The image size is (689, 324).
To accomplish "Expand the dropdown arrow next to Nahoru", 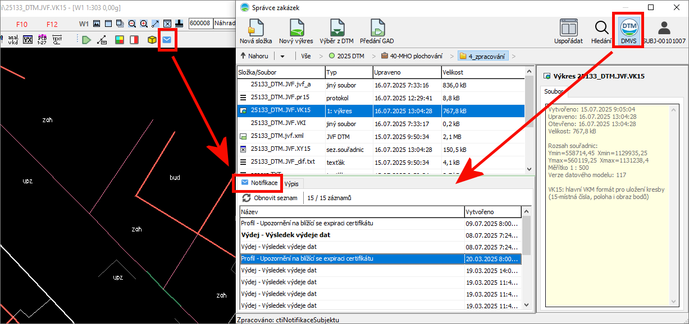I will (282, 56).
